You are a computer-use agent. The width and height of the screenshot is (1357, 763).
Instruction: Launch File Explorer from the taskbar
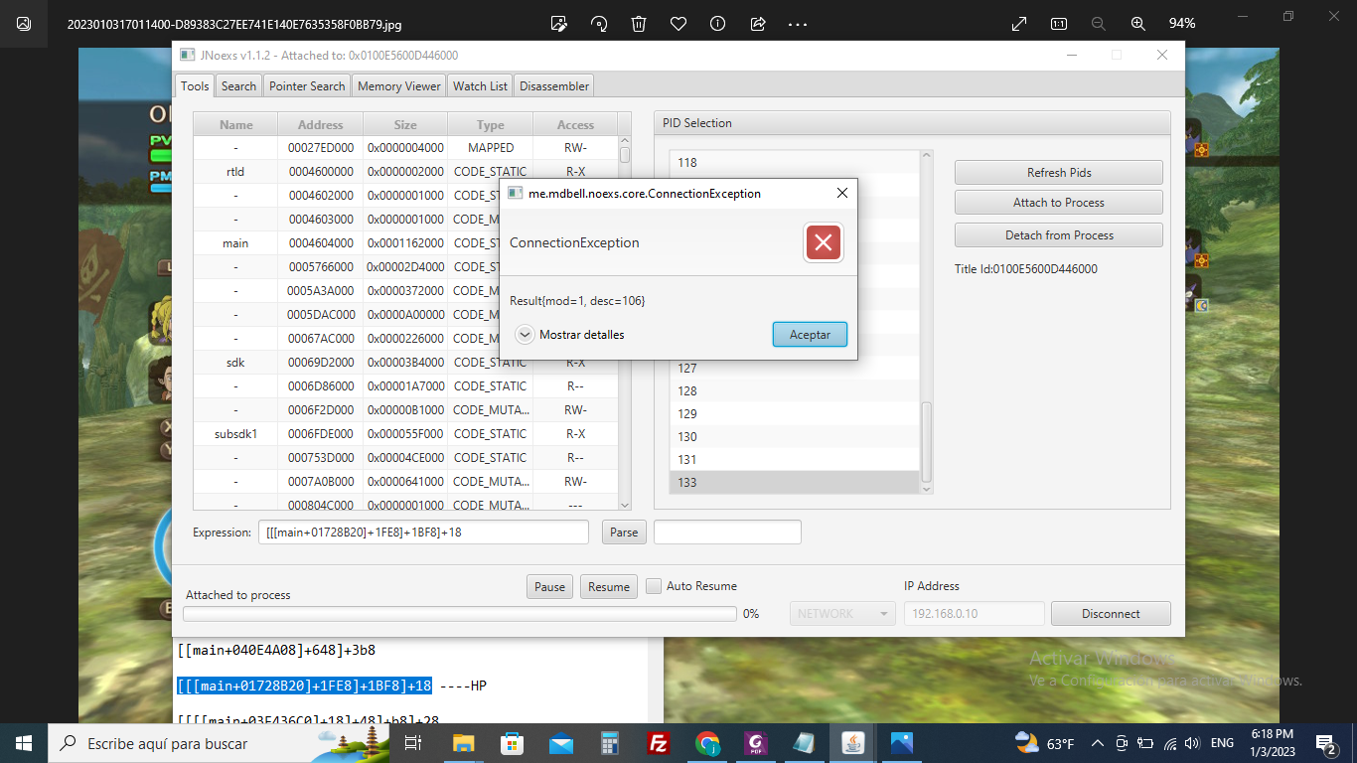(463, 743)
